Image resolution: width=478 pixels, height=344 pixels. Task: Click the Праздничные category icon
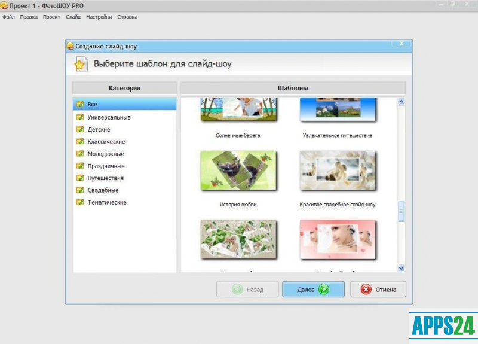tap(79, 166)
